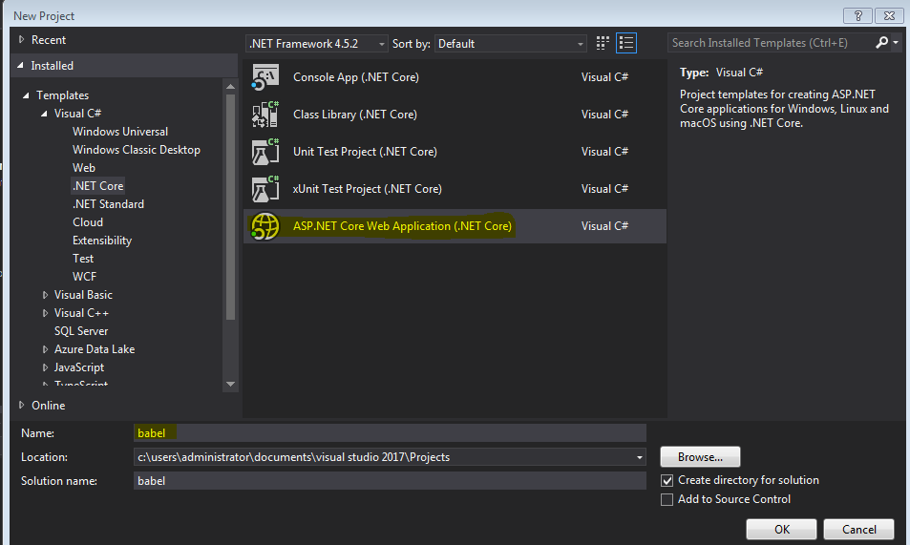Choose Unit Test Project (.NET Core) name

pos(365,152)
